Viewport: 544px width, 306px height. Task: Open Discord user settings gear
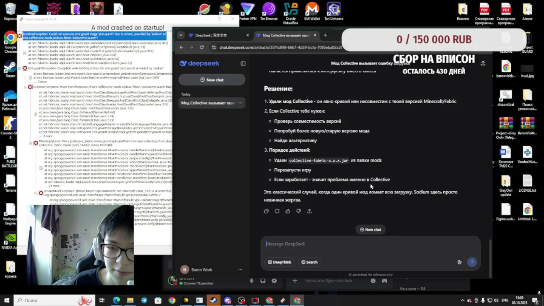pyautogui.click(x=274, y=280)
